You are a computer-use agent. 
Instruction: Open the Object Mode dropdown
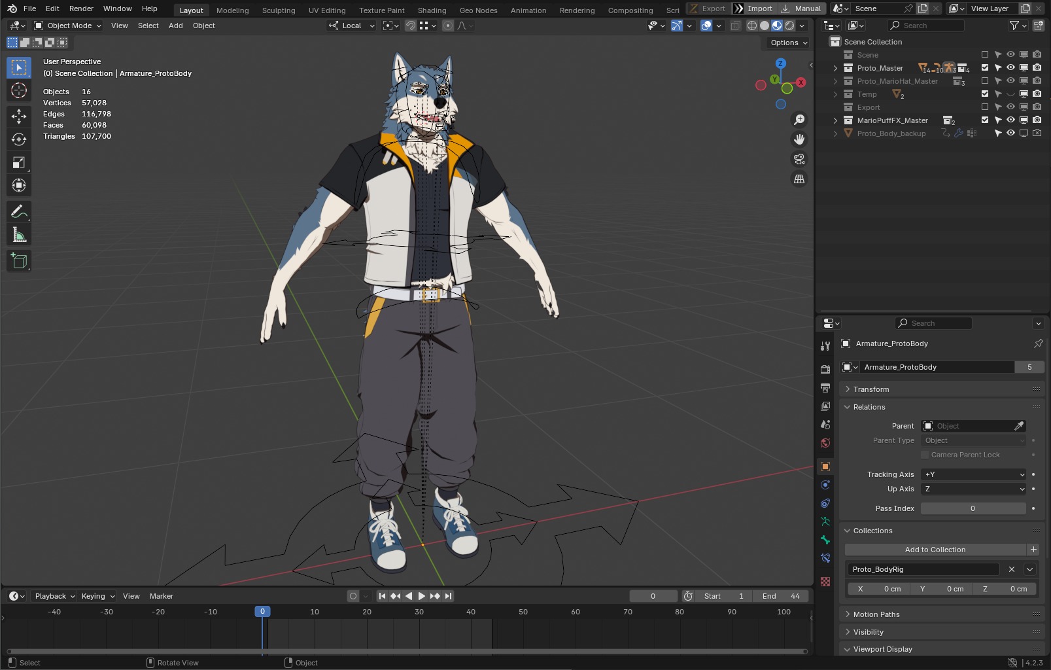(x=68, y=26)
